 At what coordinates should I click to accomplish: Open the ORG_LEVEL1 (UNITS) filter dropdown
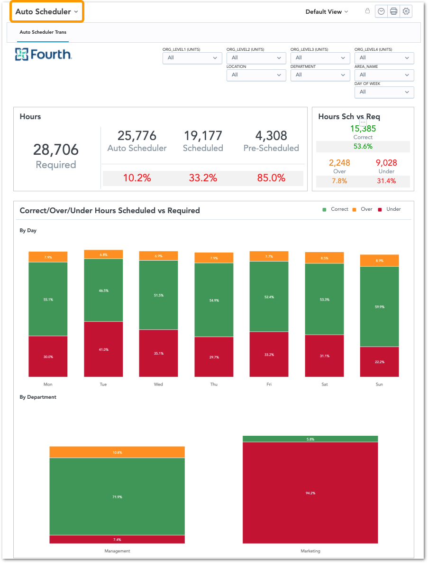[192, 58]
